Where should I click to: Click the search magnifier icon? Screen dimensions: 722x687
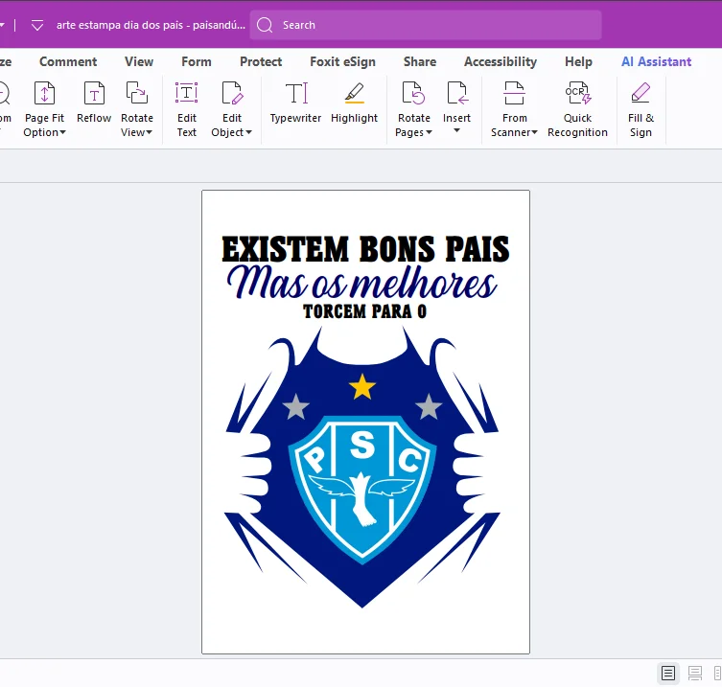265,25
